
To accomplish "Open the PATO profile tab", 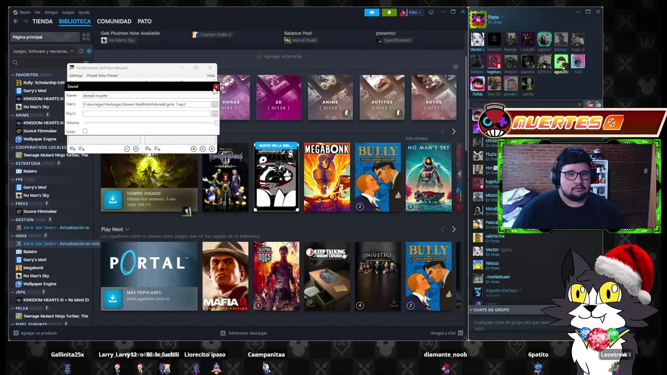I will [144, 21].
